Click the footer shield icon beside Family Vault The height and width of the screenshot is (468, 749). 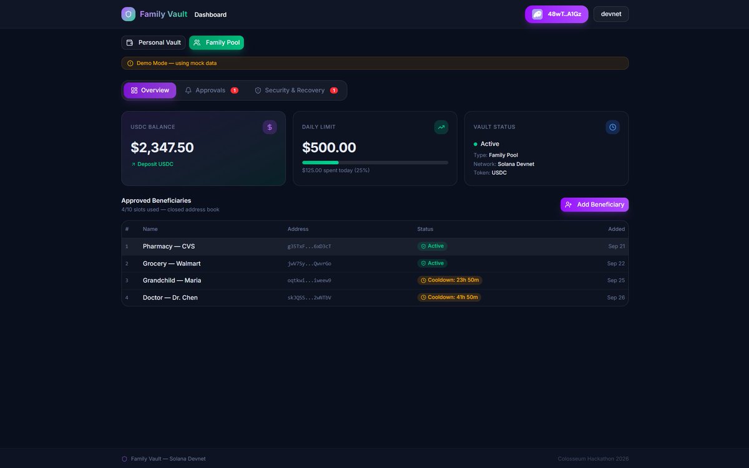(x=124, y=459)
